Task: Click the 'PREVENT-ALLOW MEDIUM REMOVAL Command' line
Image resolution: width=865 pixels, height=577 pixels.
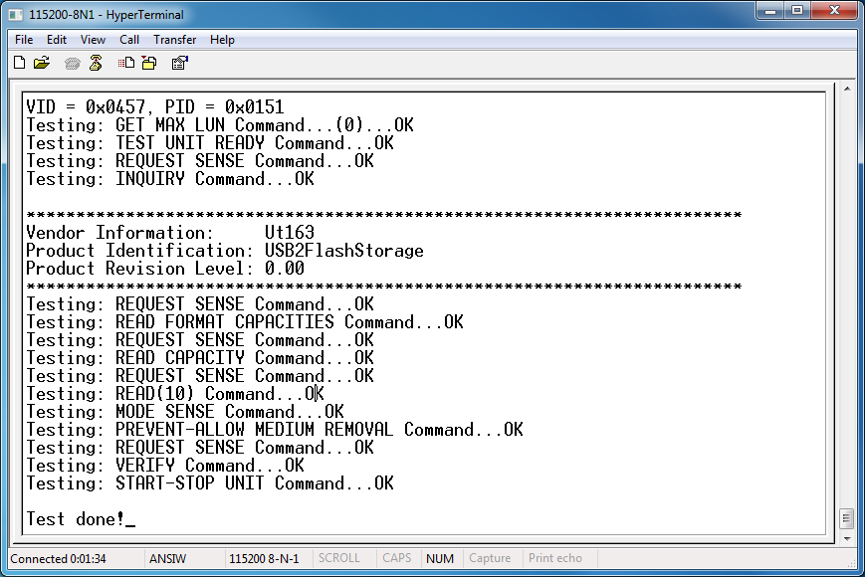Action: (x=274, y=430)
